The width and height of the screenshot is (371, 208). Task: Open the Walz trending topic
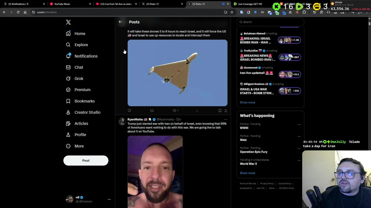pos(243,140)
